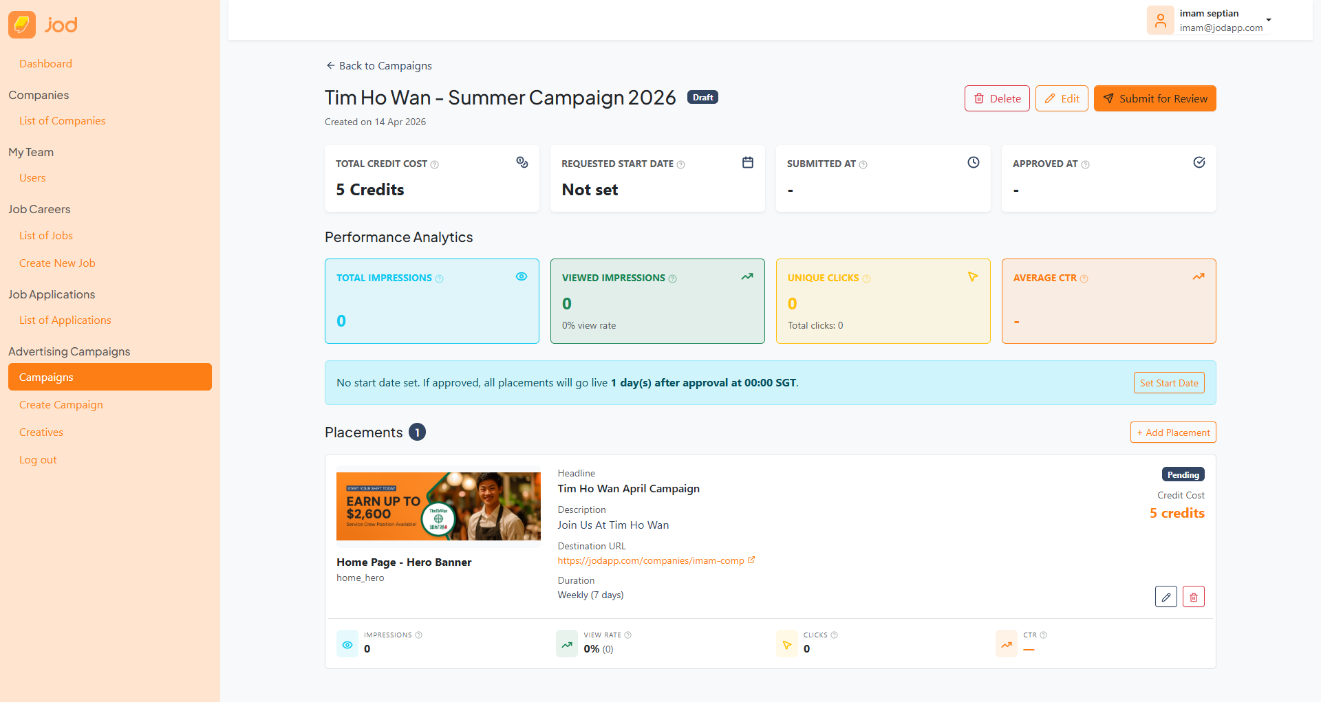Click Log out in sidebar
Screen dimensions: 1321x702
point(38,460)
